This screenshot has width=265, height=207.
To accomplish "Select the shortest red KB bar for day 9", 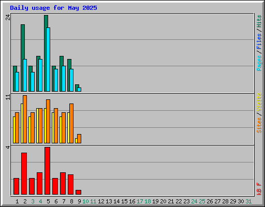I will click(x=78, y=192).
